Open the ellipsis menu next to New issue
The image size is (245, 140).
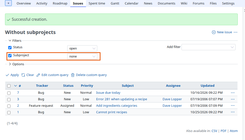235,32
